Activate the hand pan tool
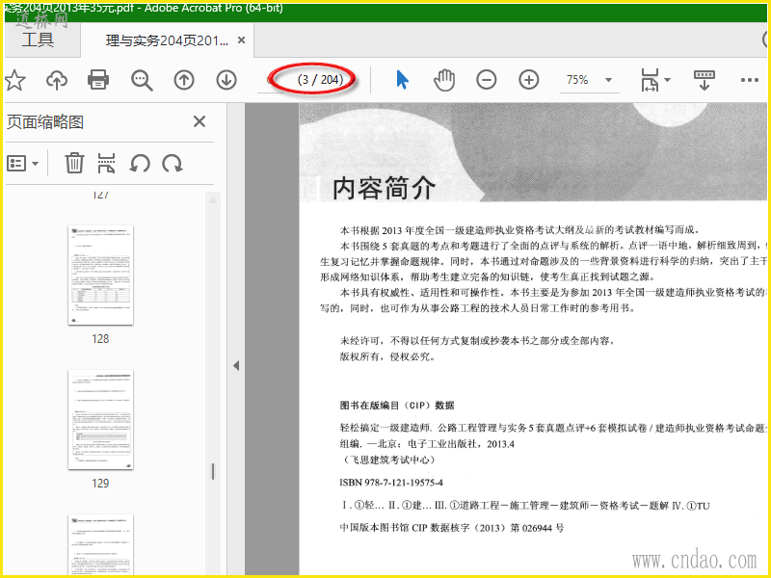The image size is (771, 578). click(444, 80)
